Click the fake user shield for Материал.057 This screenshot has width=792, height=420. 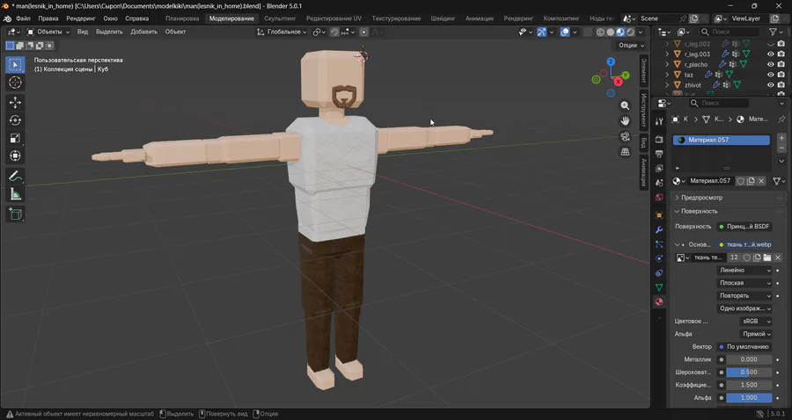click(740, 181)
